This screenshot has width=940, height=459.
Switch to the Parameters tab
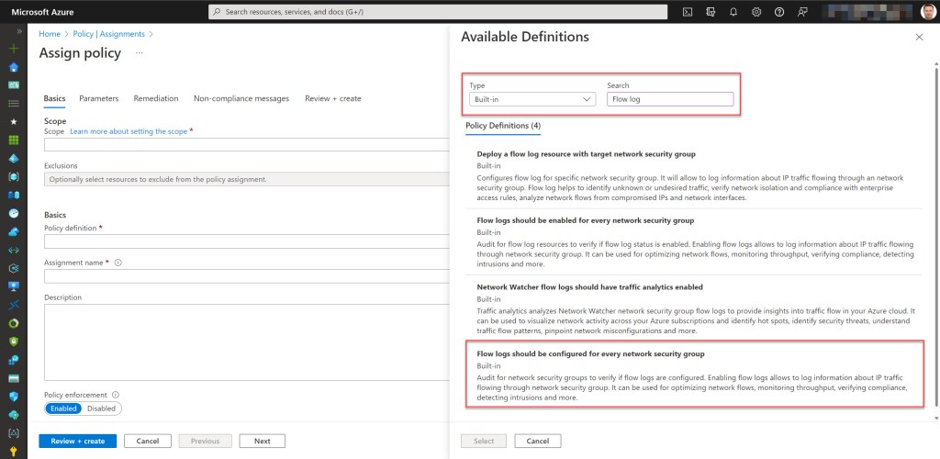click(98, 98)
